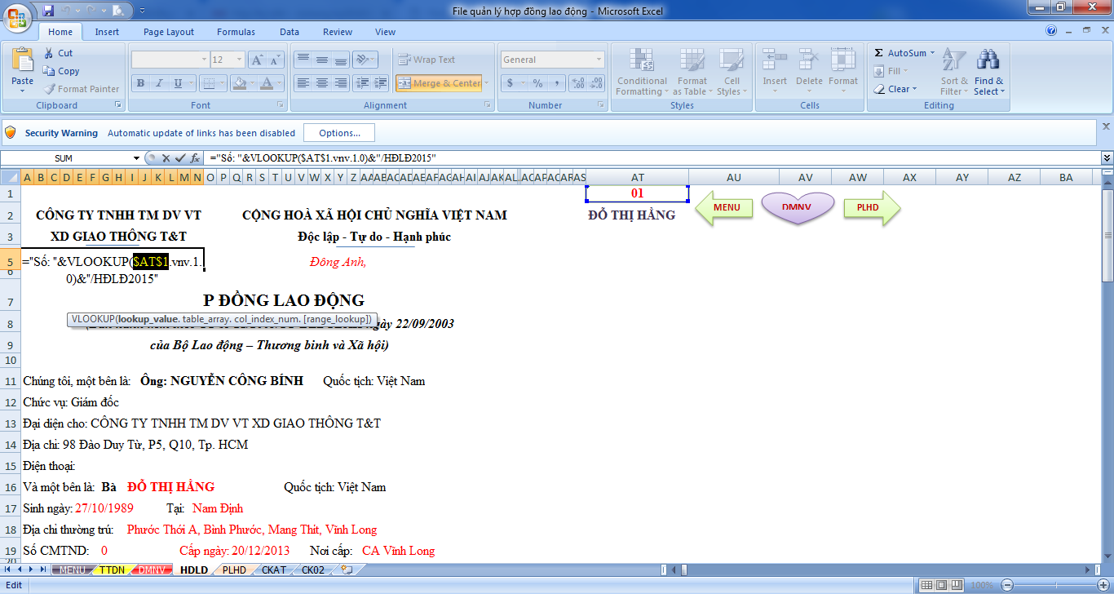
Task: Expand the Name Box dropdown
Action: click(x=136, y=158)
